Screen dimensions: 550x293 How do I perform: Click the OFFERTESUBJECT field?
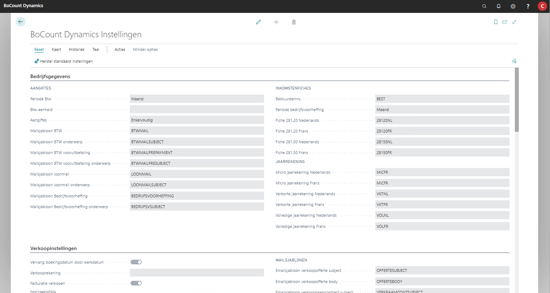[x=442, y=270]
